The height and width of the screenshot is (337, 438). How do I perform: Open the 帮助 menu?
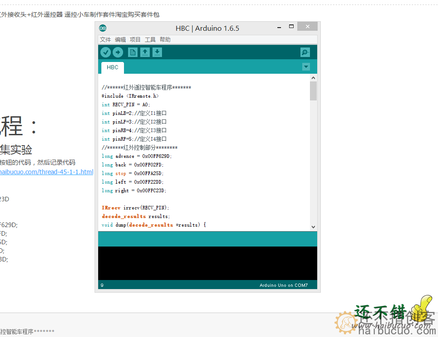coord(165,40)
